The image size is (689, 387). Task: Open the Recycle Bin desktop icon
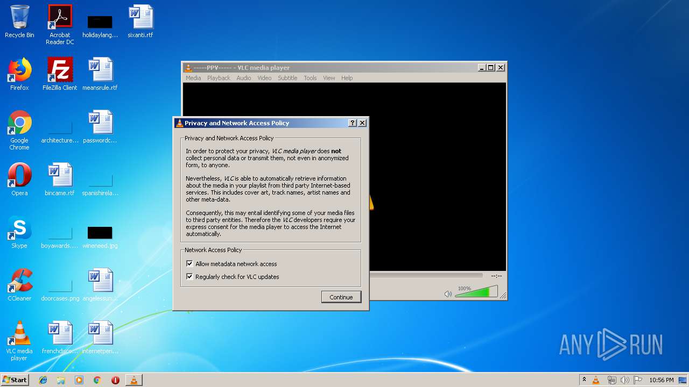pos(19,21)
